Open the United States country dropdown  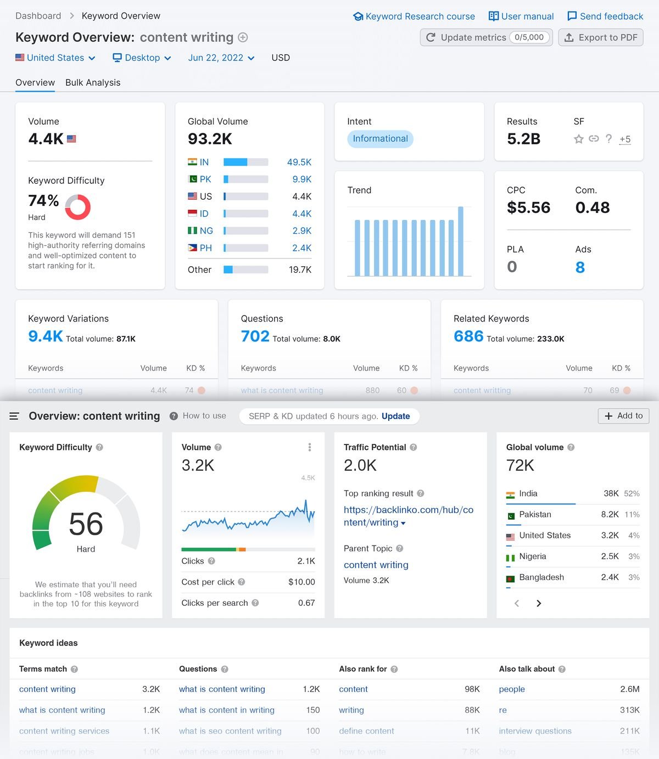[55, 58]
